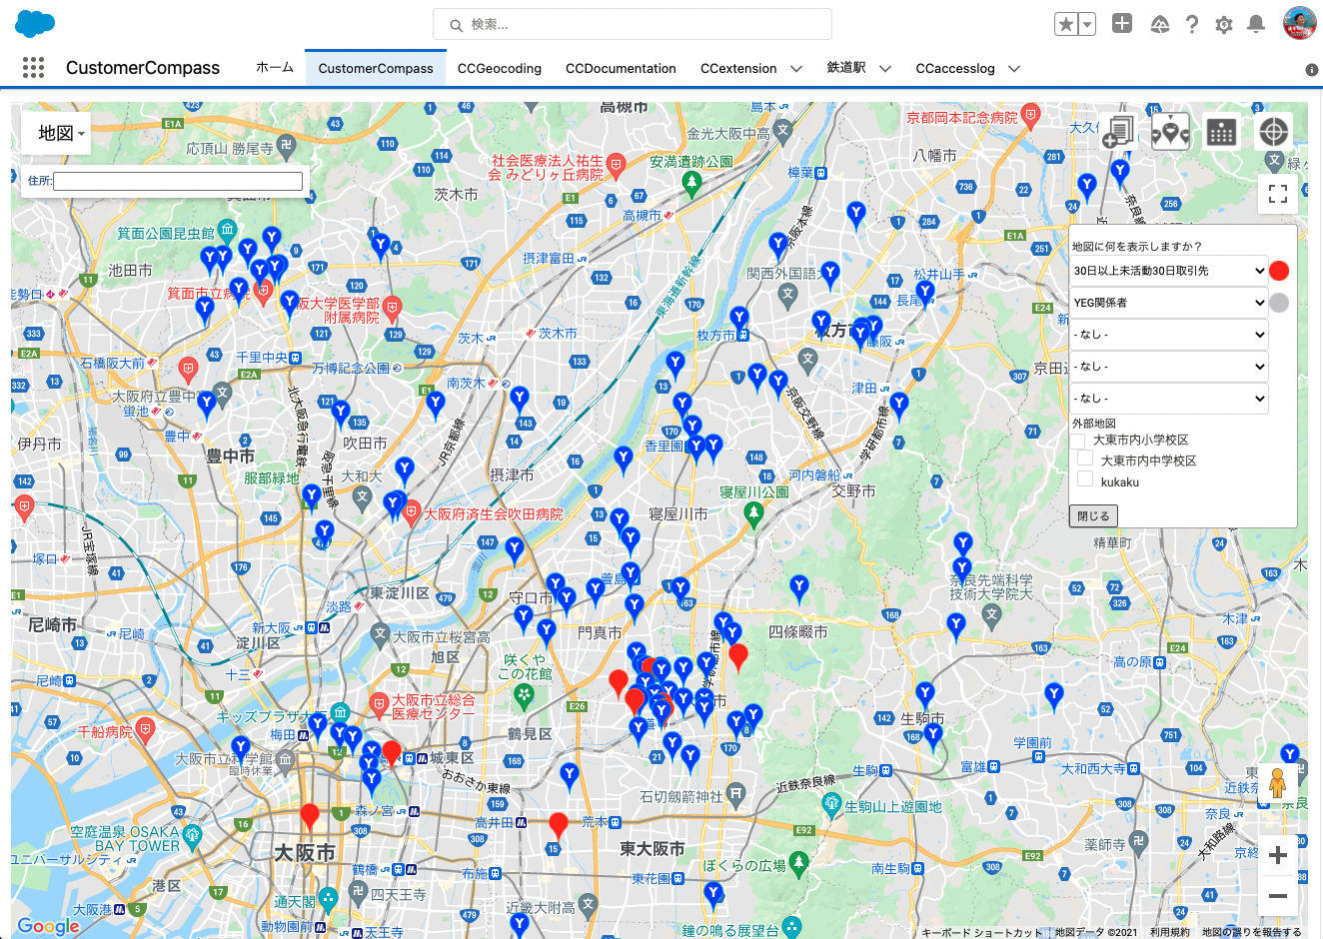Switch to the ホーム tab

(x=275, y=68)
